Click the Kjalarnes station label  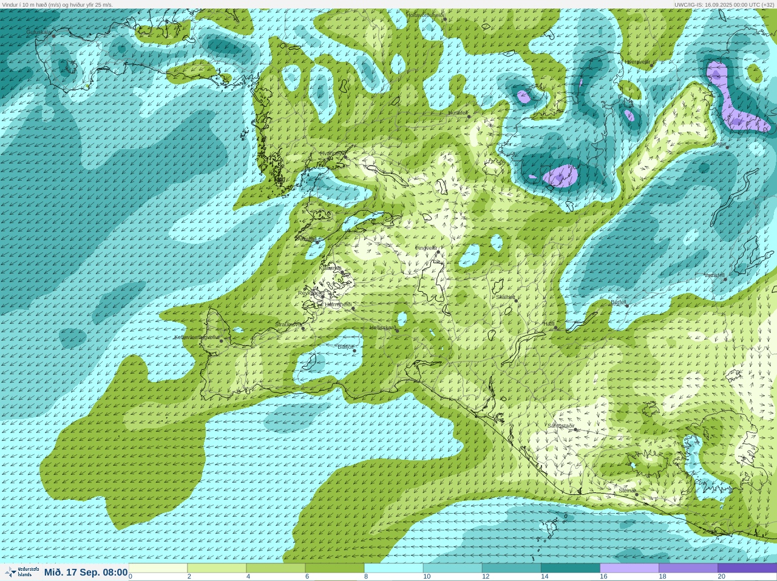click(x=331, y=267)
